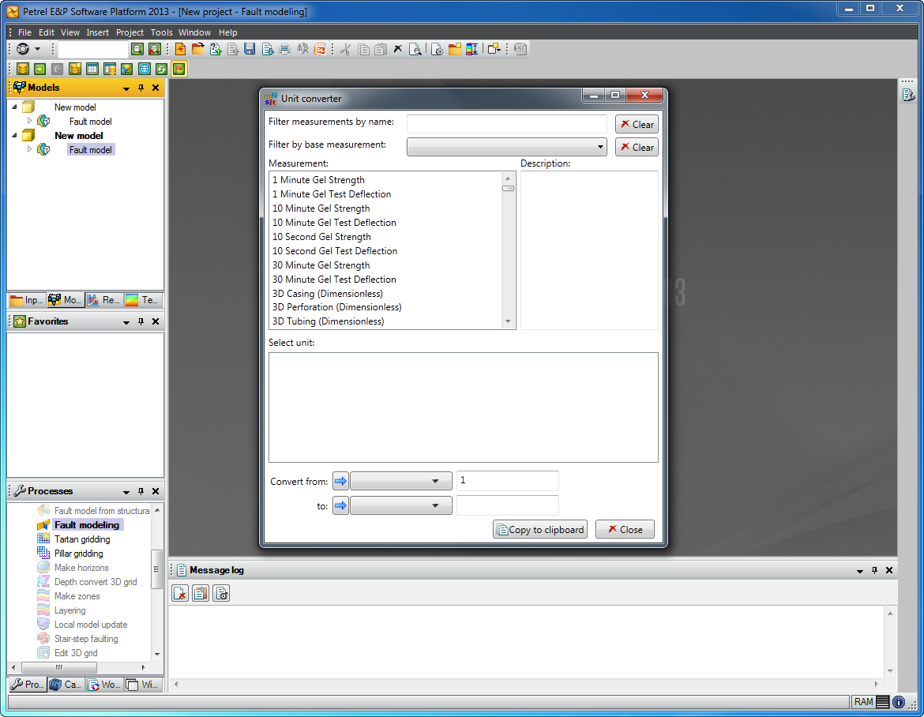Click the Find magnifier-on-page icon
The width and height of the screenshot is (924, 717).
coord(415,50)
